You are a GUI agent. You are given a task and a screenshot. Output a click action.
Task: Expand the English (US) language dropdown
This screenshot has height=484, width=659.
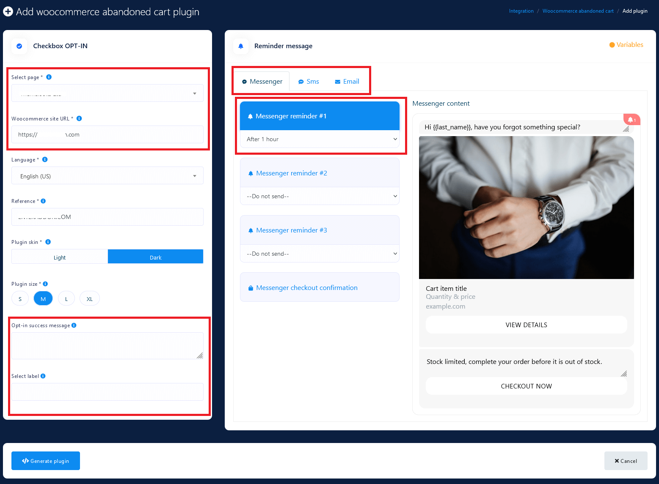point(107,176)
